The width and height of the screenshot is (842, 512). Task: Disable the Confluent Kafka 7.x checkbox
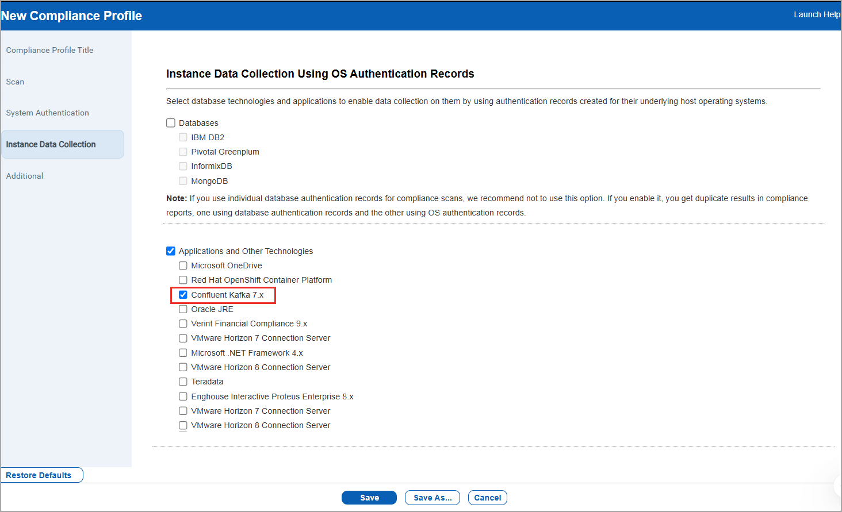coord(183,294)
